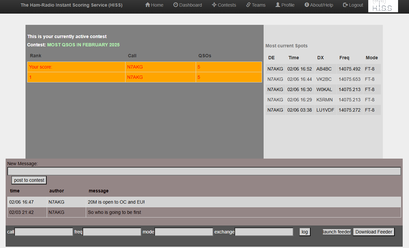
Task: Select spot DX W0KAL
Action: click(x=324, y=89)
